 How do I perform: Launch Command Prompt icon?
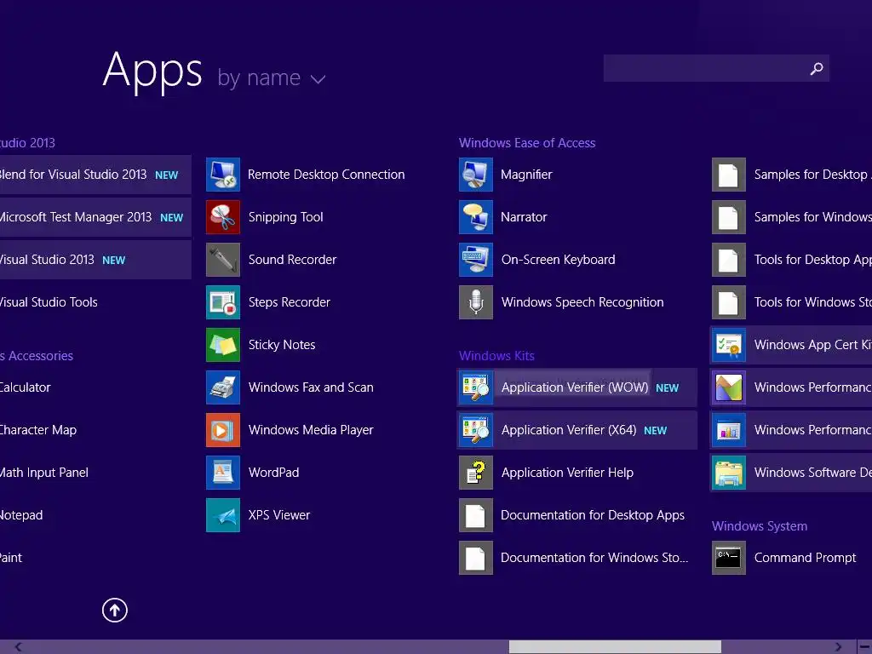729,558
